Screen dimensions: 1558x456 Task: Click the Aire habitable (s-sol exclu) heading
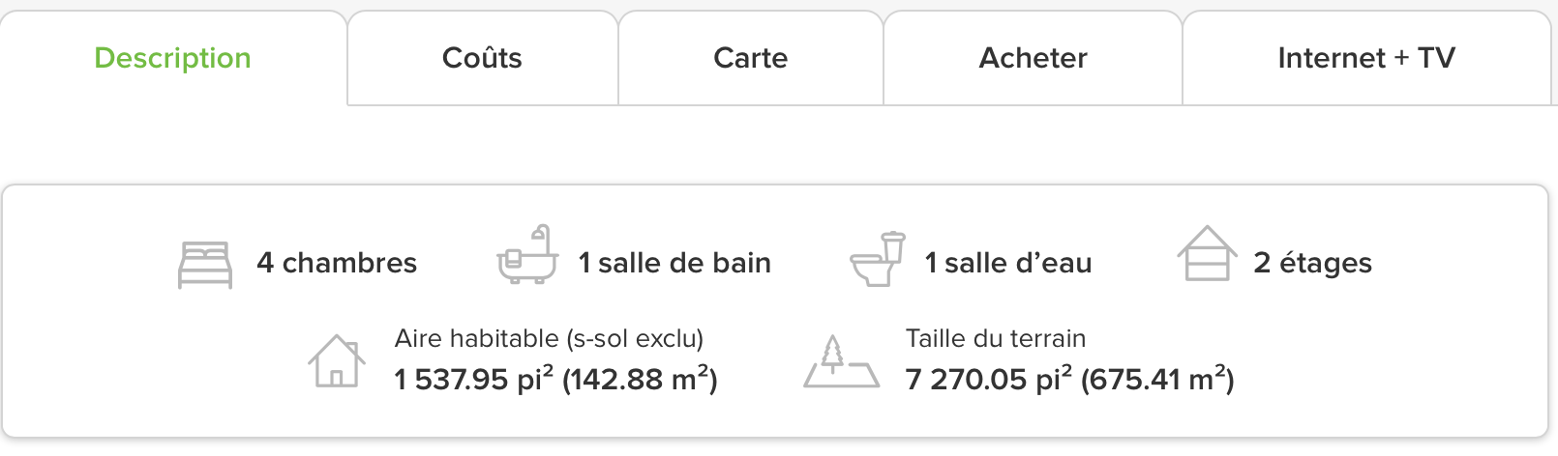(x=549, y=338)
